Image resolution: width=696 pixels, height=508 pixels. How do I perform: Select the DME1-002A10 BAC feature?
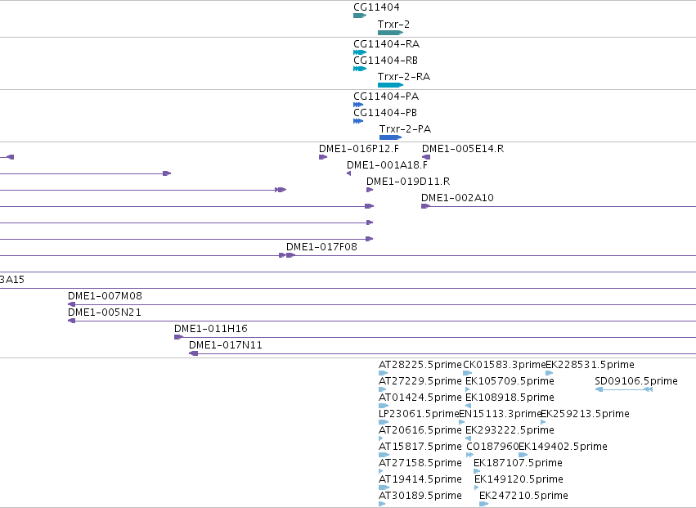(x=559, y=206)
